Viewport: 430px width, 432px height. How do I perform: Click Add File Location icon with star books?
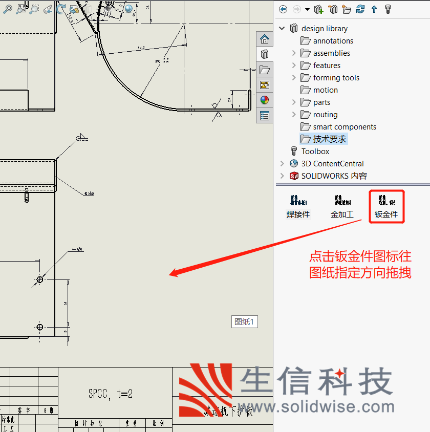(x=333, y=9)
